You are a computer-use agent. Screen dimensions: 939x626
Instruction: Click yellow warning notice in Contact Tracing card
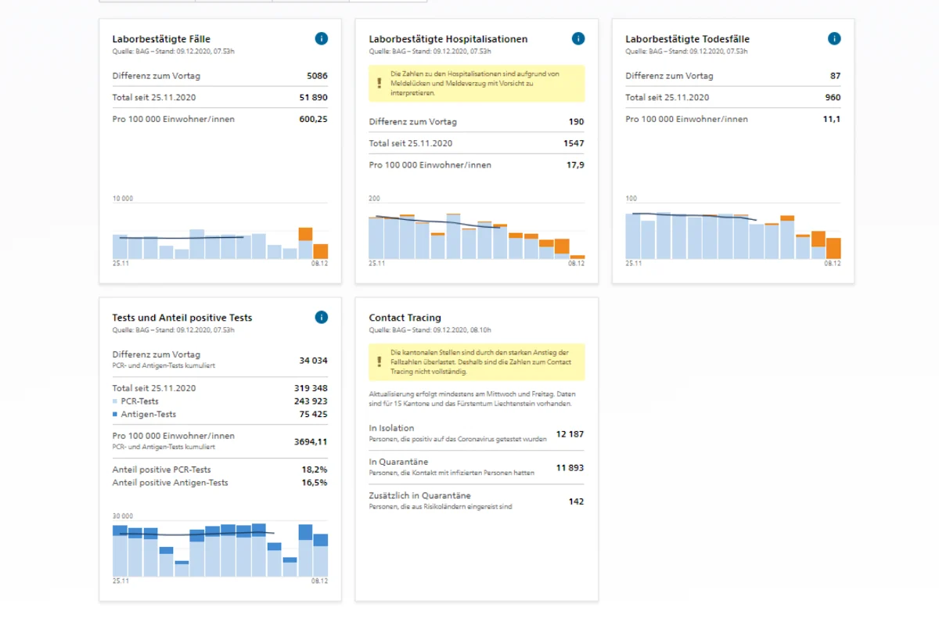pyautogui.click(x=477, y=362)
